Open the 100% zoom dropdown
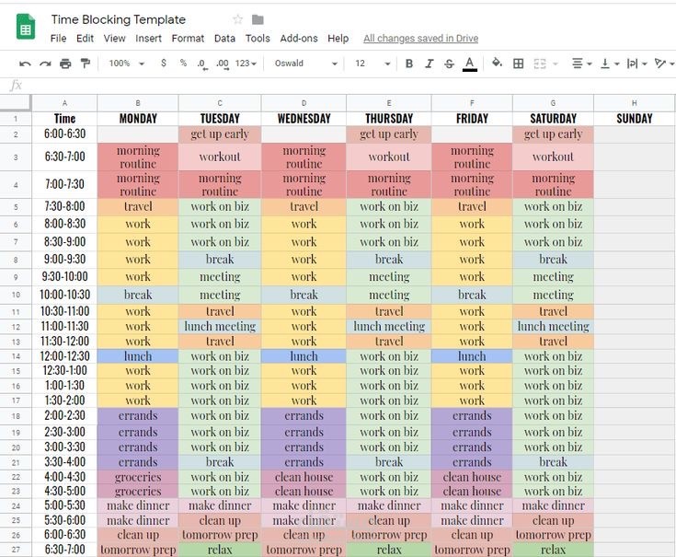The height and width of the screenshot is (557, 676). (126, 64)
